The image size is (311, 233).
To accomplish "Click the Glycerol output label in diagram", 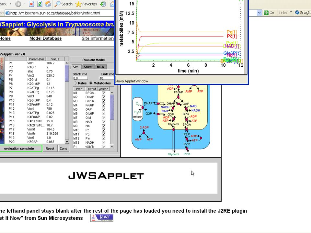I will 173,154.
